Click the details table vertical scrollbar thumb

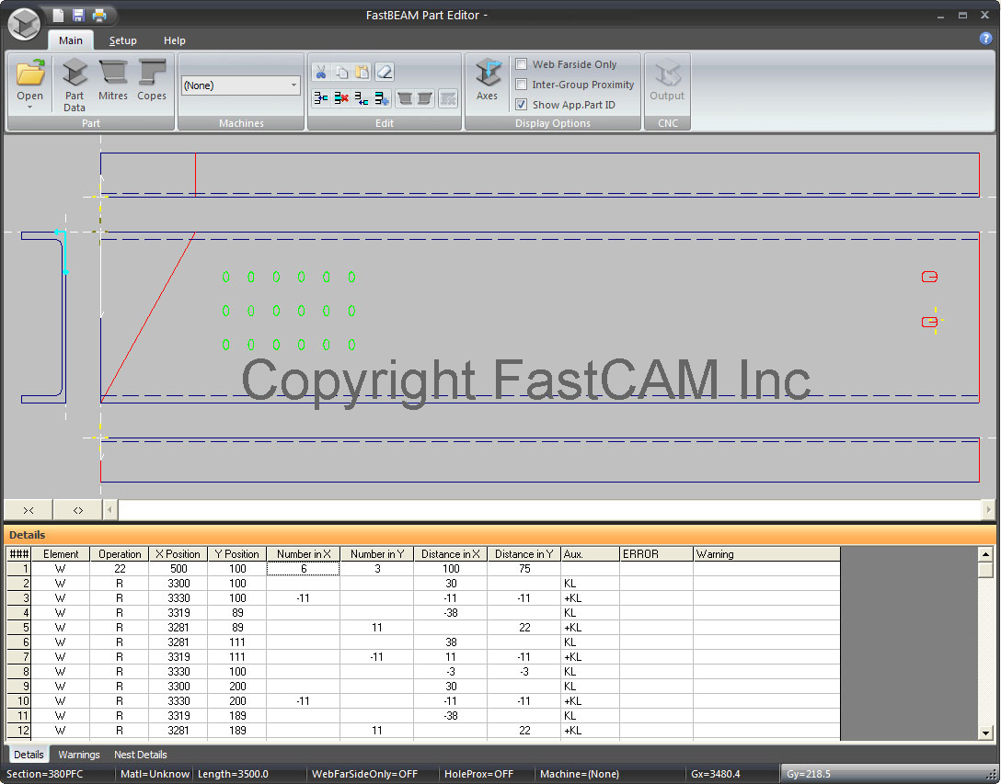pos(985,569)
